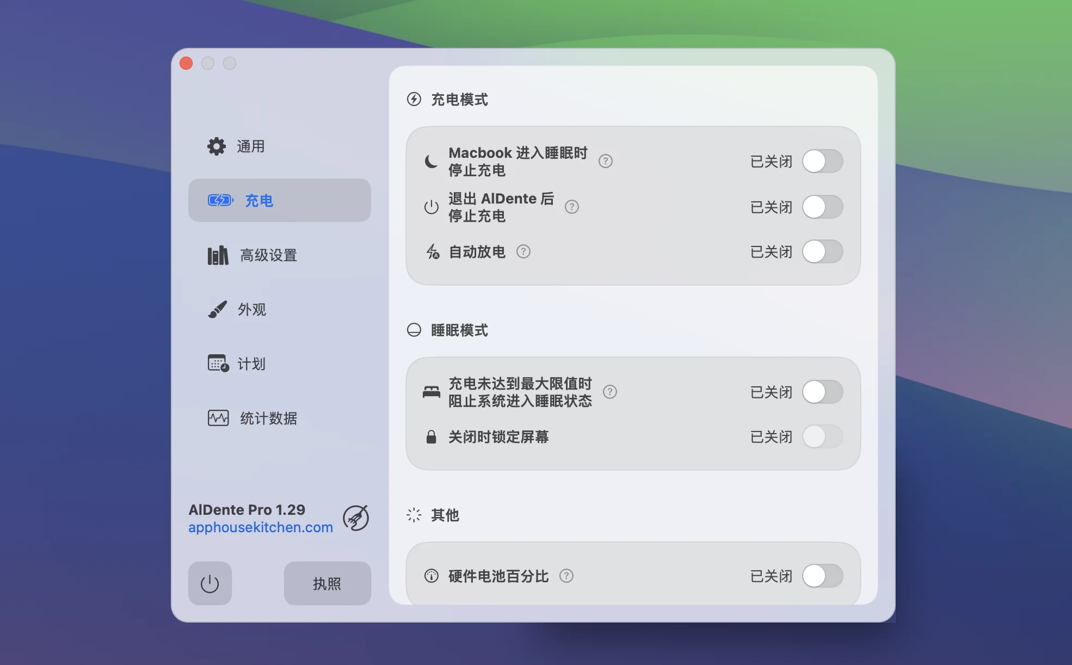Click the bed icon in sleep prevention row
The width and height of the screenshot is (1072, 665).
pos(432,392)
